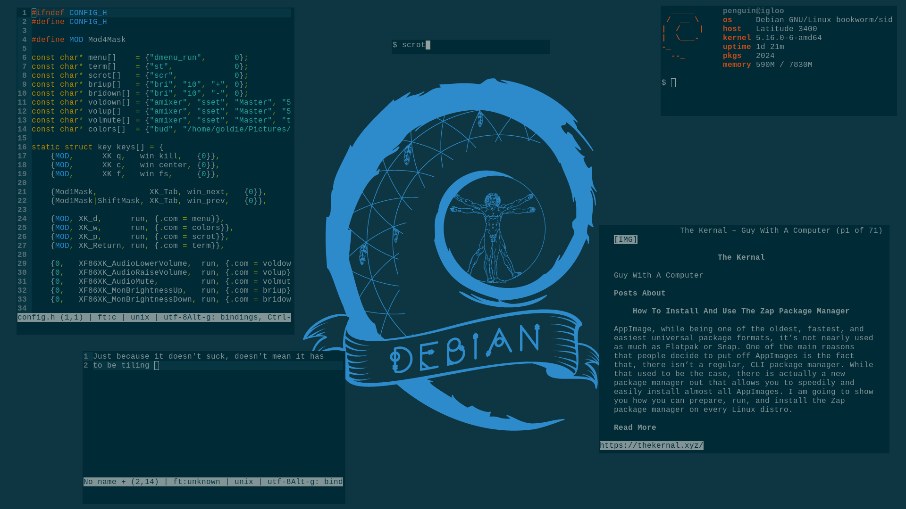The image size is (906, 509).
Task: Click the voldown[] amixer line
Action: [161, 103]
